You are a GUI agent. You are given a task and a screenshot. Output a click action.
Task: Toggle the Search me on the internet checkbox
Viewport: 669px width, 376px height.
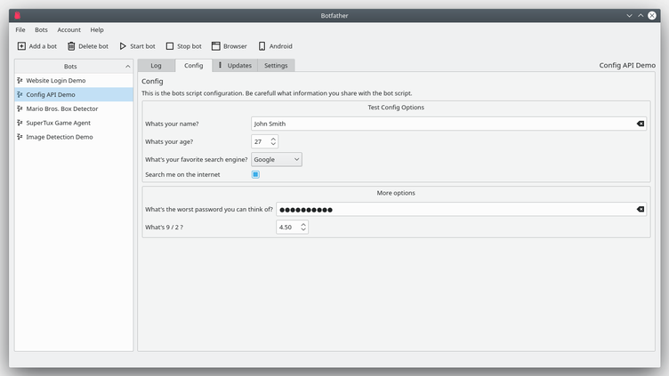(x=255, y=174)
